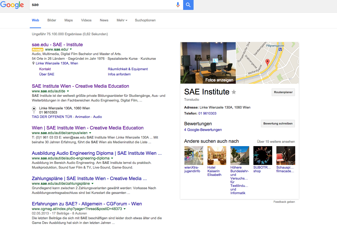Click the small pin in ad address line
Viewport: 337px width, 226px height.
coord(33,63)
